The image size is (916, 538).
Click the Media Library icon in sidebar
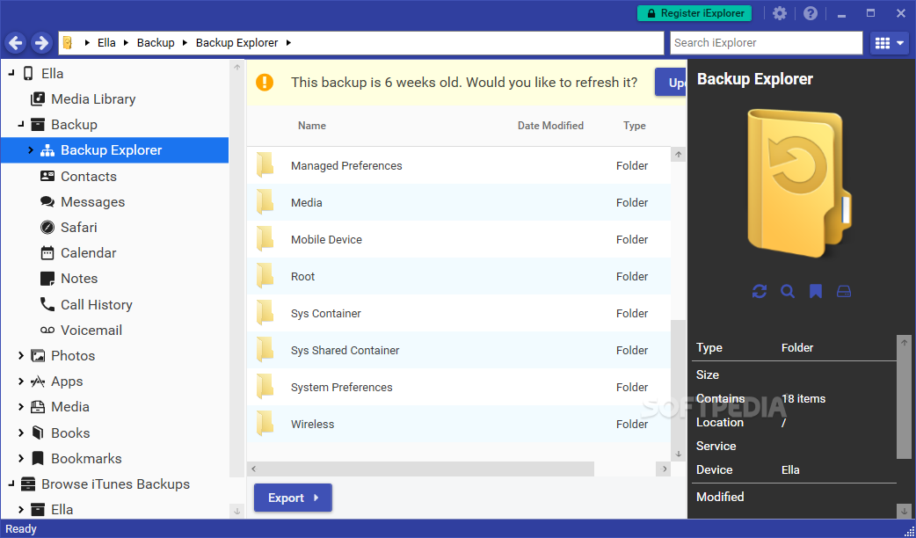click(38, 98)
